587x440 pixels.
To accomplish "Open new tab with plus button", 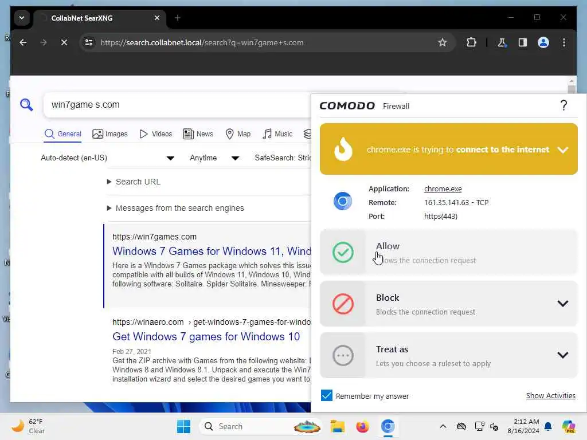I will point(178,18).
